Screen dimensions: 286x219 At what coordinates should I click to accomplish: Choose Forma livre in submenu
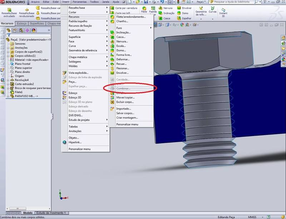tap(124, 55)
